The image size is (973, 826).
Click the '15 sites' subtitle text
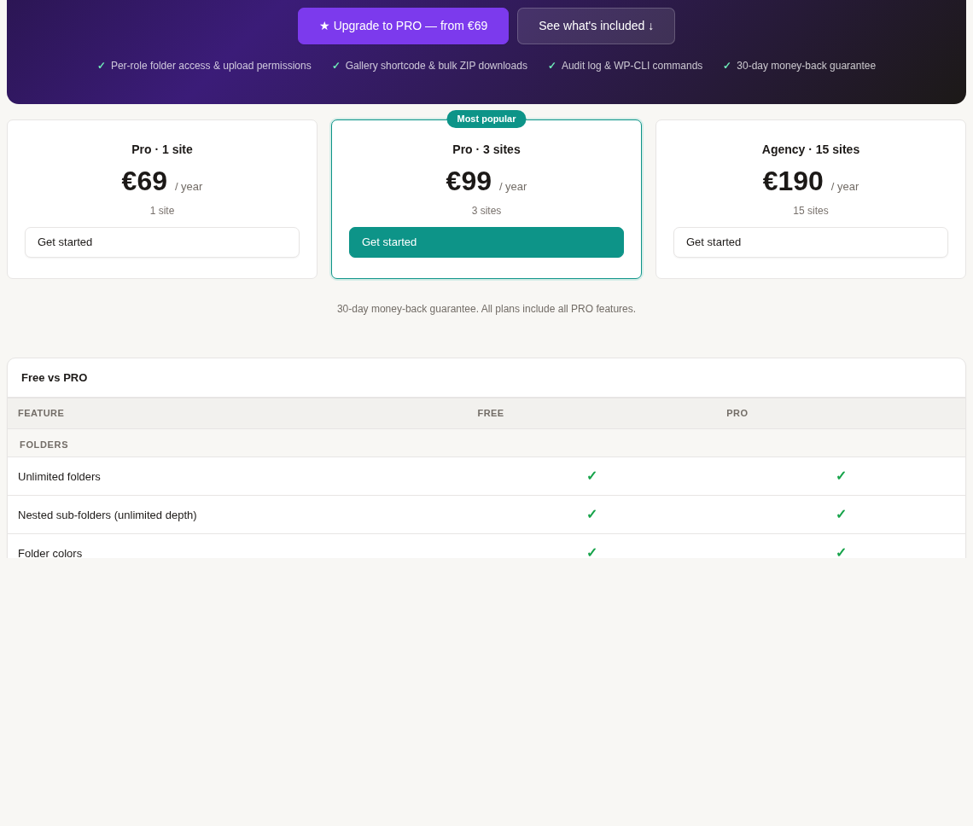(x=811, y=211)
